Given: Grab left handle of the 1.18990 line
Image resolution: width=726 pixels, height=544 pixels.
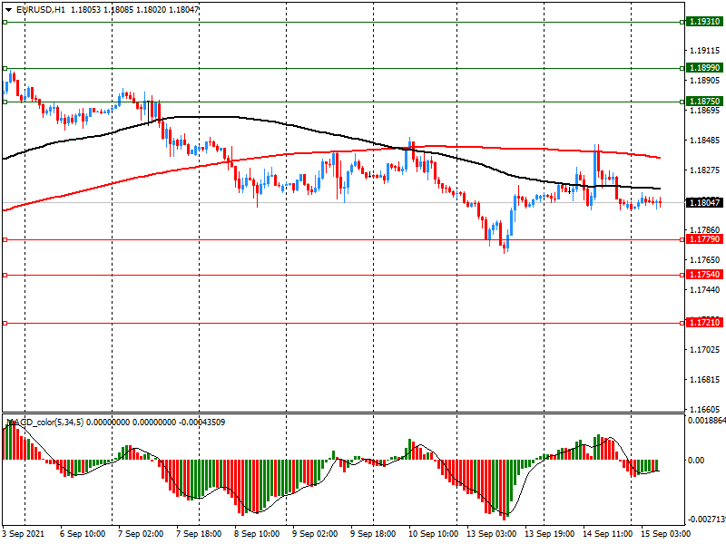Looking at the screenshot, I should [5, 69].
